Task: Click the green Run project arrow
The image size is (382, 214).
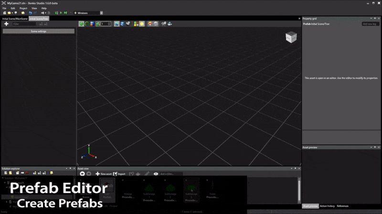Action: pos(61,13)
